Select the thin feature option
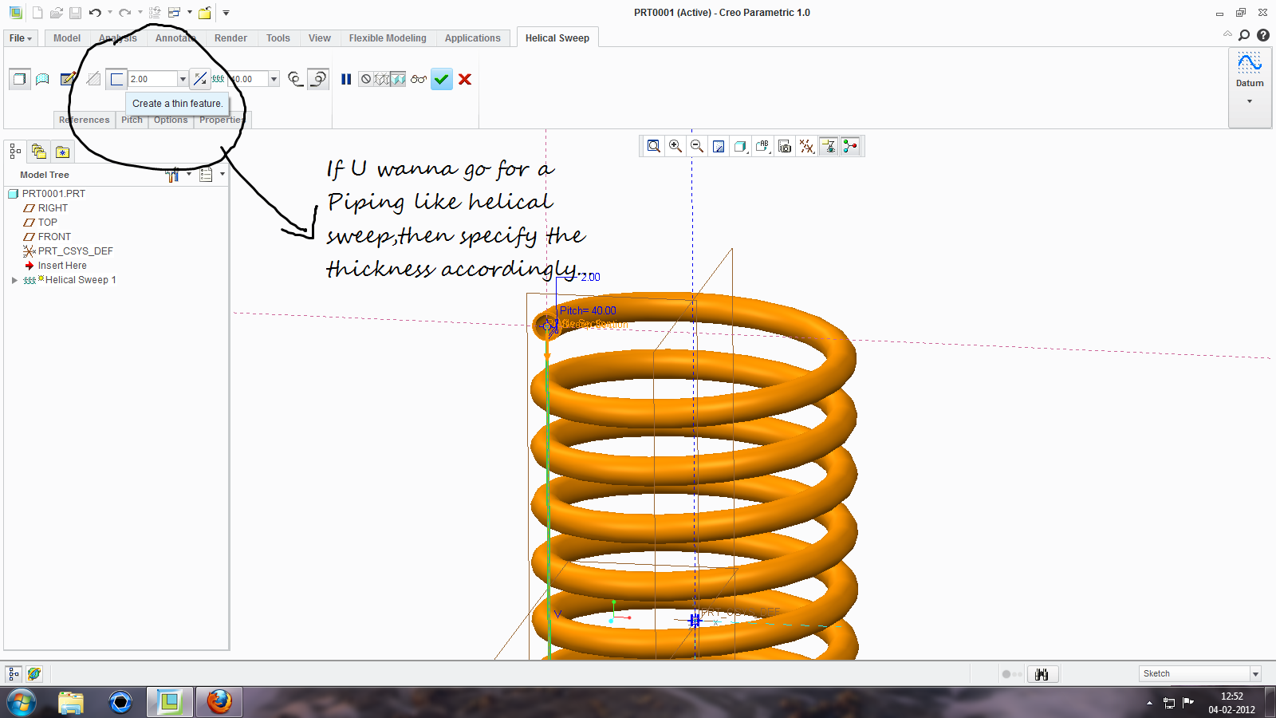Viewport: 1276px width, 718px height. click(x=116, y=78)
